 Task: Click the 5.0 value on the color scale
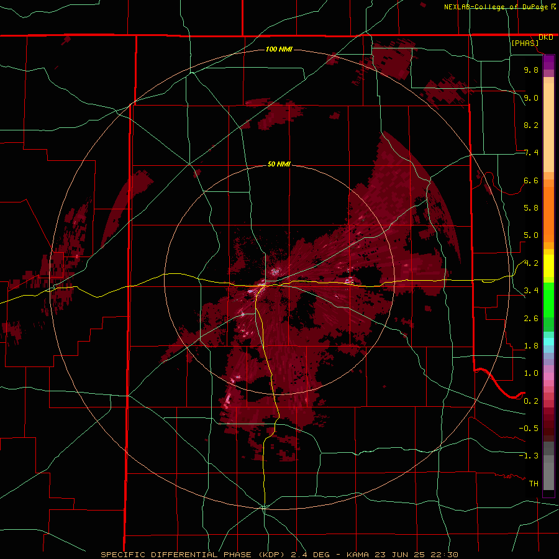click(531, 235)
